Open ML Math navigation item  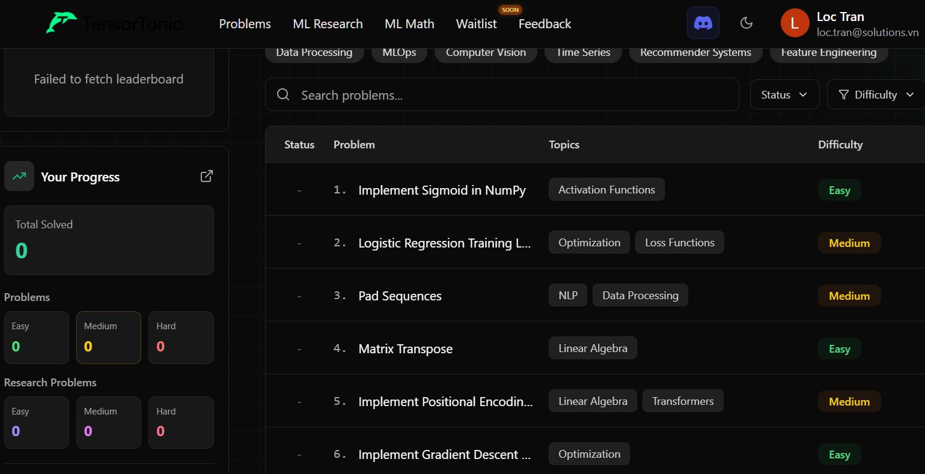click(x=409, y=24)
